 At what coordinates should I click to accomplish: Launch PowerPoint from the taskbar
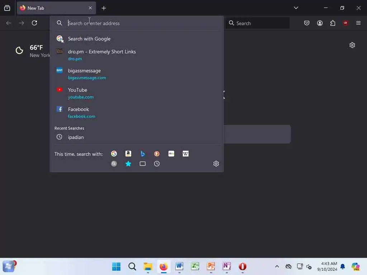211,266
